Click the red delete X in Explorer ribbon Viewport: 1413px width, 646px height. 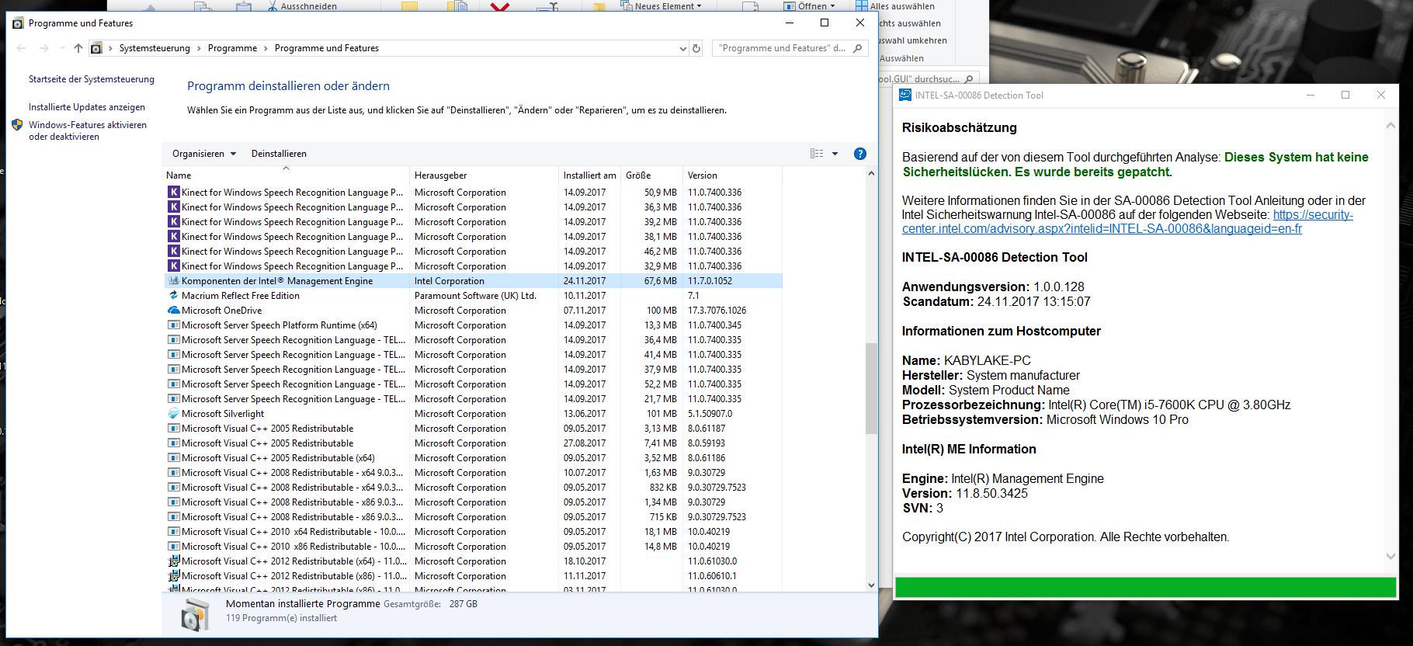pyautogui.click(x=501, y=6)
